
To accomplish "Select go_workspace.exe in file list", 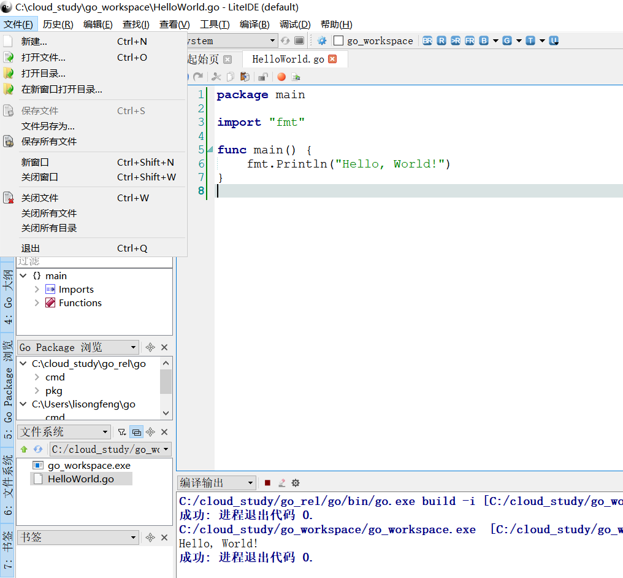I will pyautogui.click(x=89, y=466).
